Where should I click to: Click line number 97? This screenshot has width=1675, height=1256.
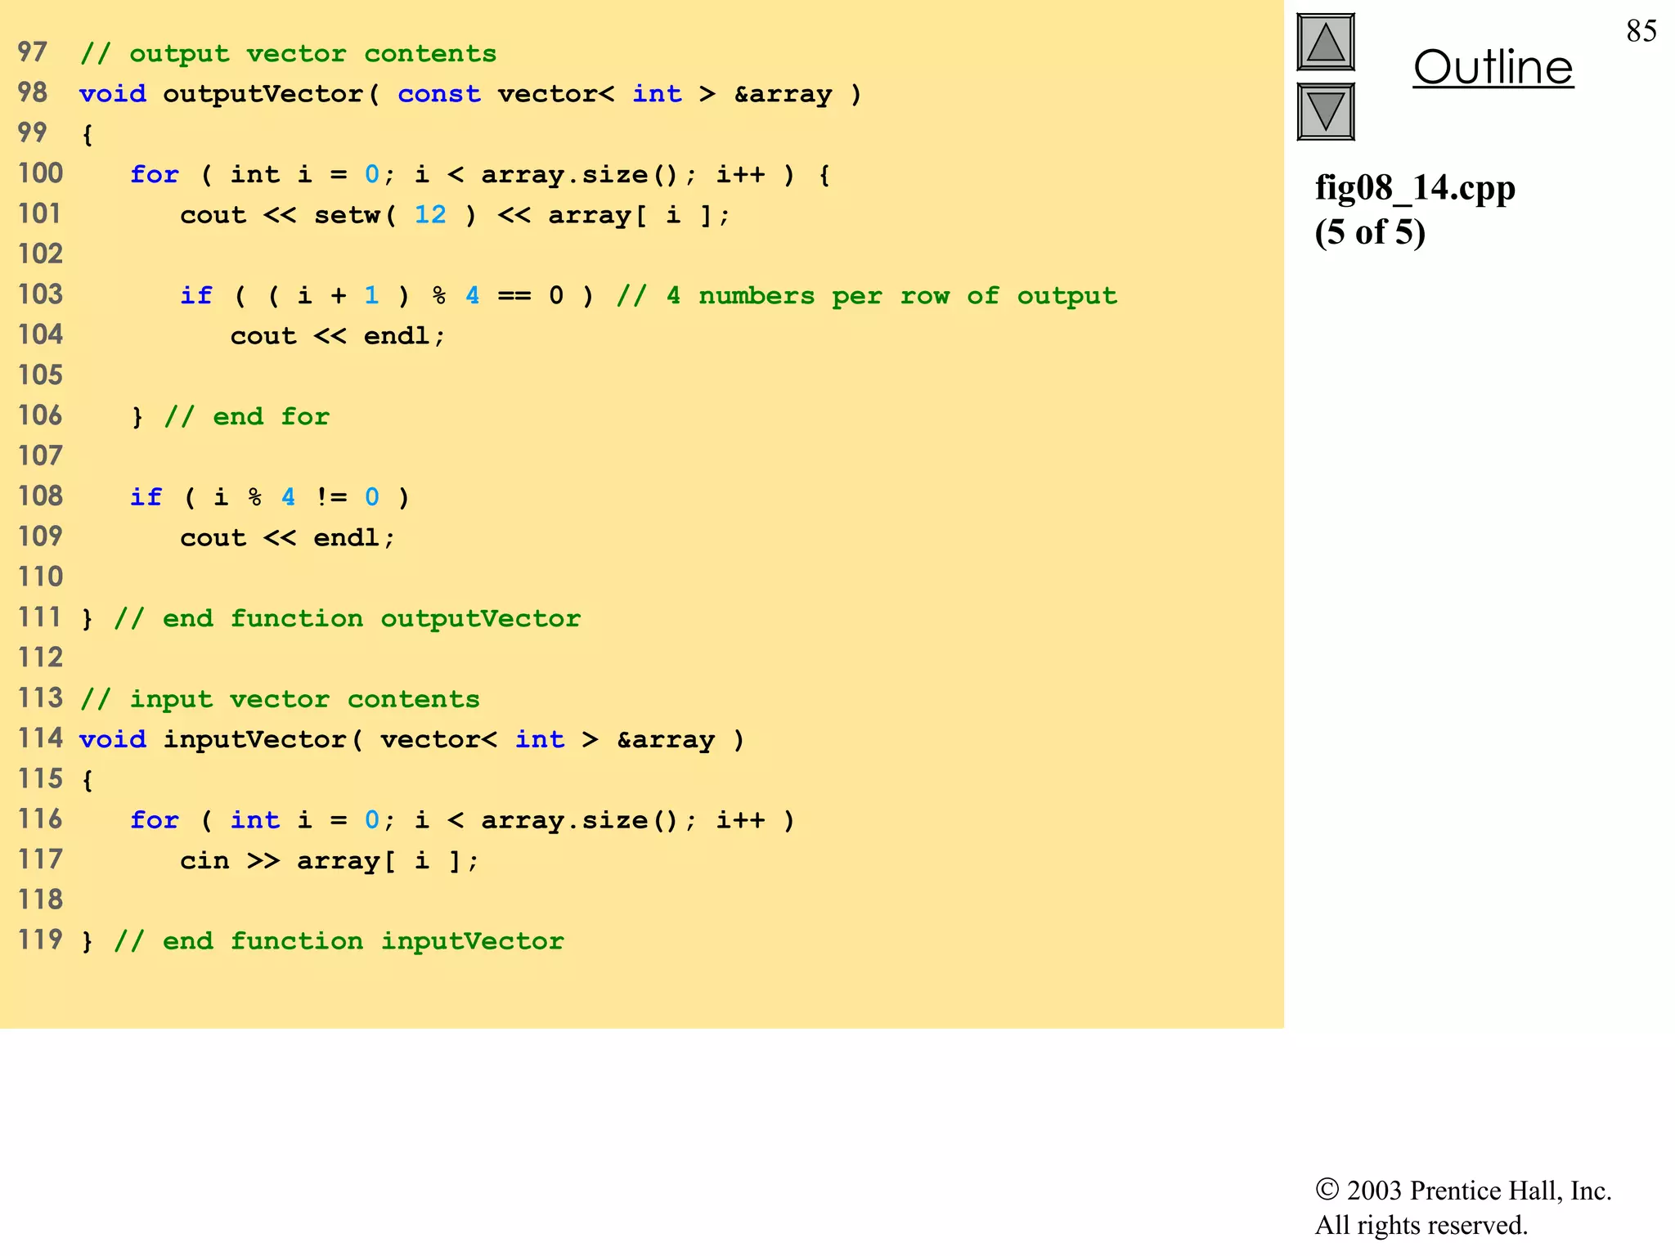click(x=33, y=52)
